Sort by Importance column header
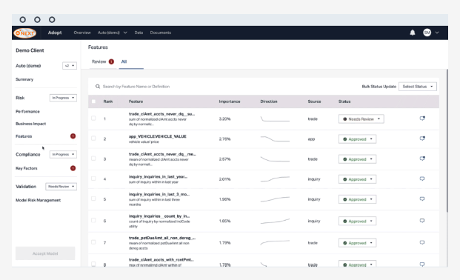The image size is (460, 280). click(230, 101)
